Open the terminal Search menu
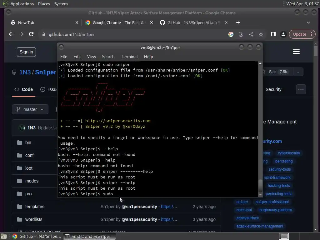This screenshot has width=320, height=240. pos(108,57)
